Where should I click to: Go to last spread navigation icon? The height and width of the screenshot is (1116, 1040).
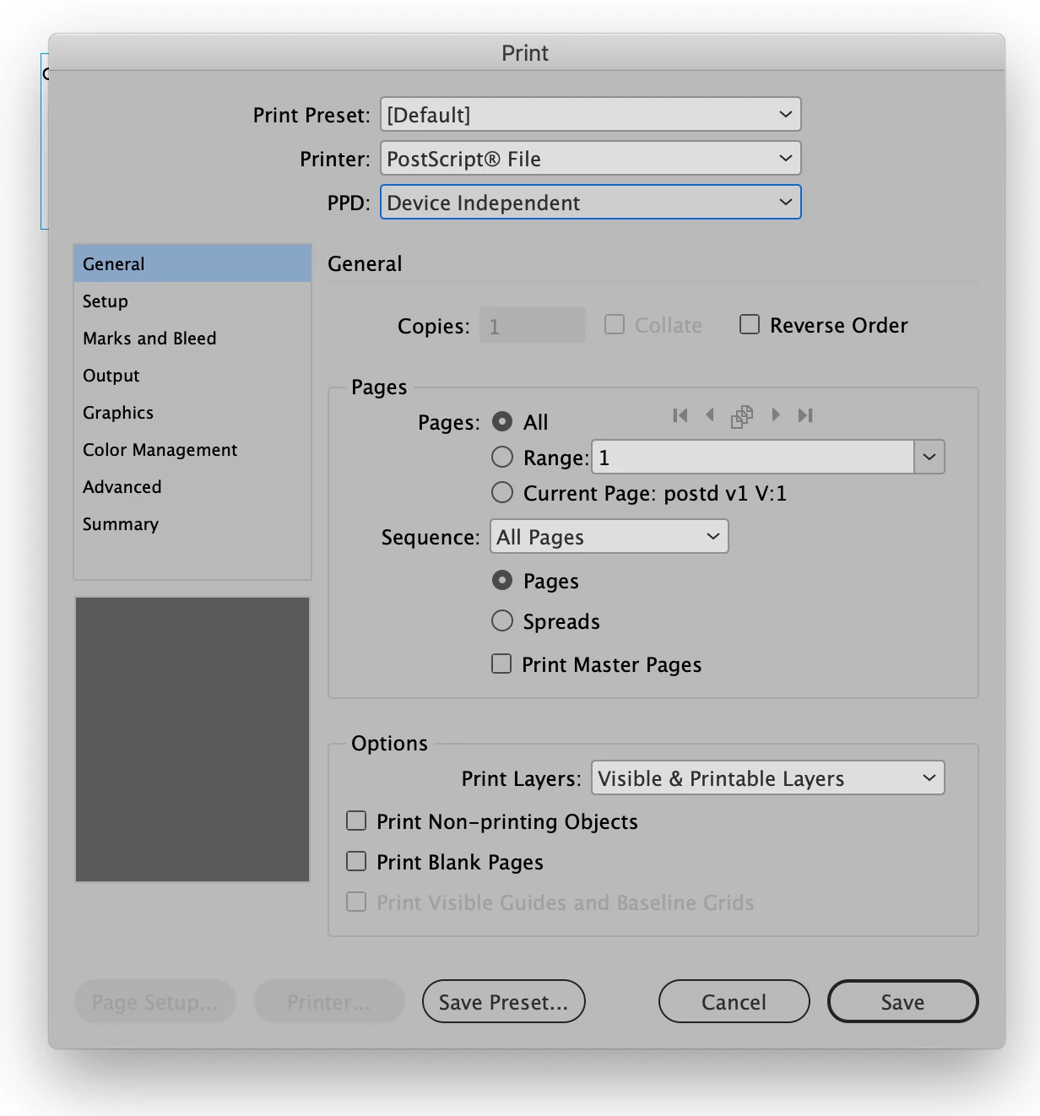805,415
